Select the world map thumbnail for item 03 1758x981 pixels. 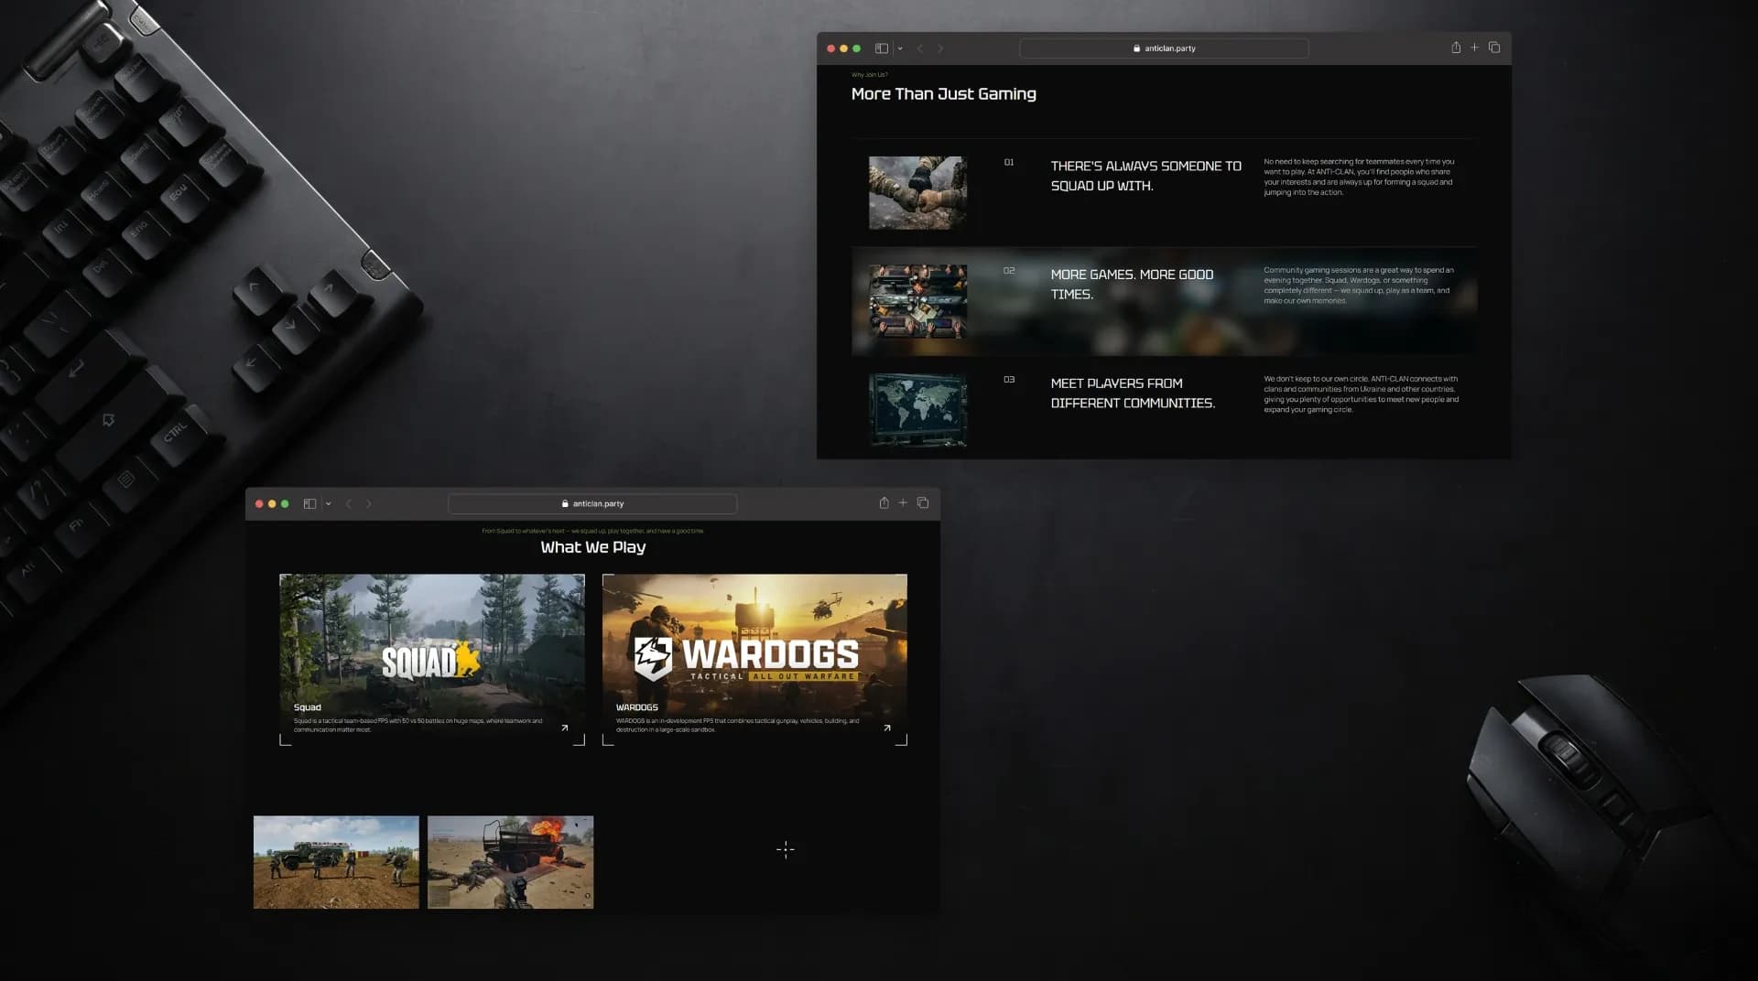[917, 410]
